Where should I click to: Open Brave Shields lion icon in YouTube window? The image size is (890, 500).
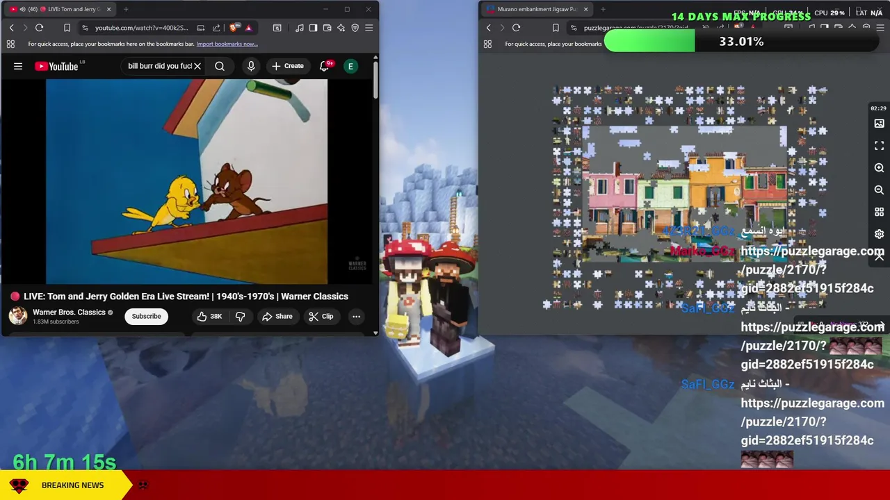233,28
